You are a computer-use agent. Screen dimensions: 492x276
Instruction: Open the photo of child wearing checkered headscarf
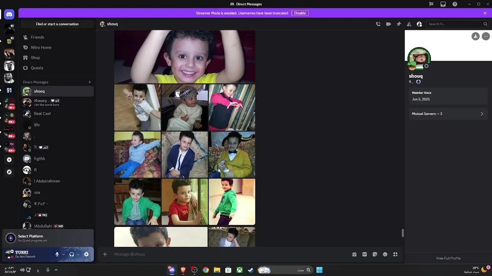pyautogui.click(x=184, y=107)
